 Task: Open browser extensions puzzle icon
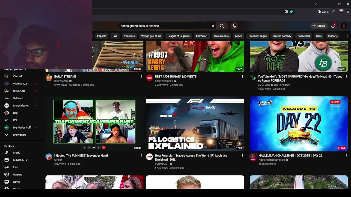click(334, 12)
